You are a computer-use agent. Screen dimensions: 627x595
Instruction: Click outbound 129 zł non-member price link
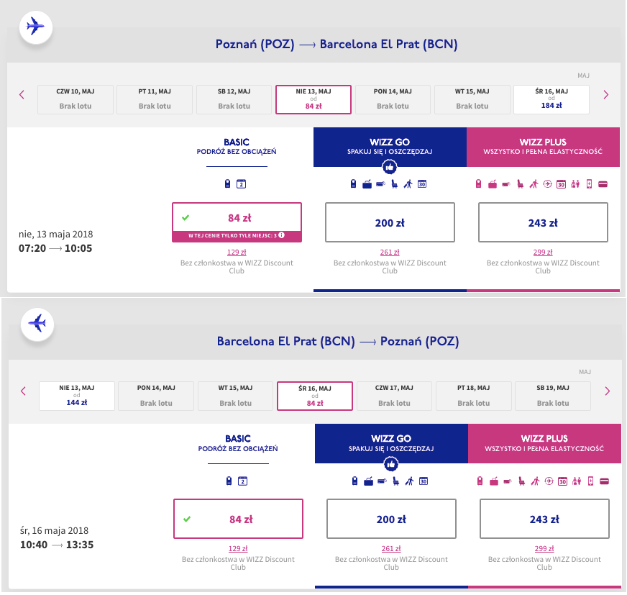pyautogui.click(x=237, y=252)
